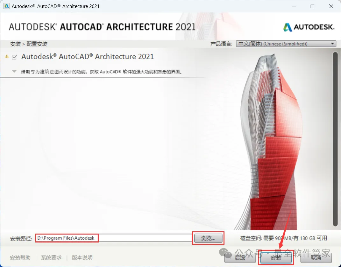Image resolution: width=341 pixels, height=267 pixels.
Task: Click the 浏览... browse button
Action: click(208, 238)
